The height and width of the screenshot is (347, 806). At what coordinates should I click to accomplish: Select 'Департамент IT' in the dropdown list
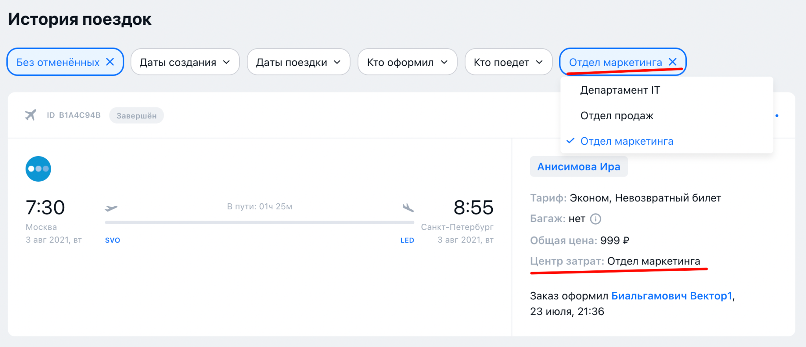tap(667, 90)
